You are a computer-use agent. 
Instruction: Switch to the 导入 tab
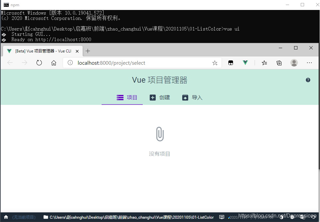[x=192, y=98]
